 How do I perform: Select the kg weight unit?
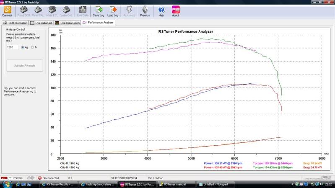22,47
